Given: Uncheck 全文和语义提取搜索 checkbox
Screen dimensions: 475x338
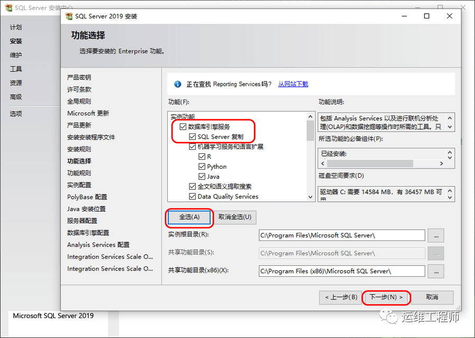Looking at the screenshot, I should 192,186.
